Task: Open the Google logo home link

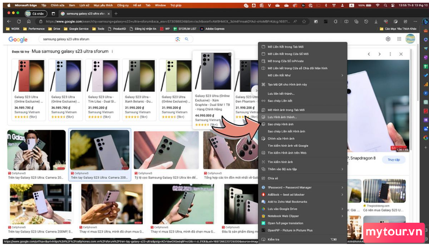Action: [x=18, y=39]
